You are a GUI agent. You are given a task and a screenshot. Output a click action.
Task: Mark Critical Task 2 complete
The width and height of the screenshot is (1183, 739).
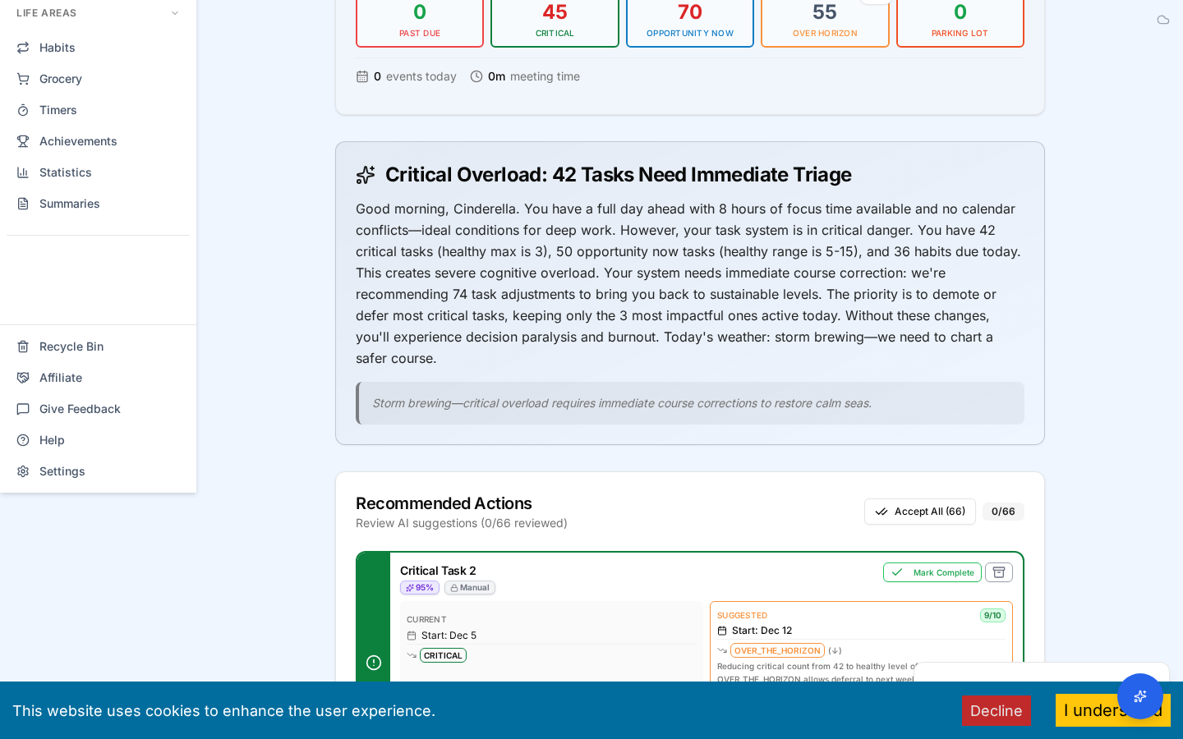click(932, 572)
